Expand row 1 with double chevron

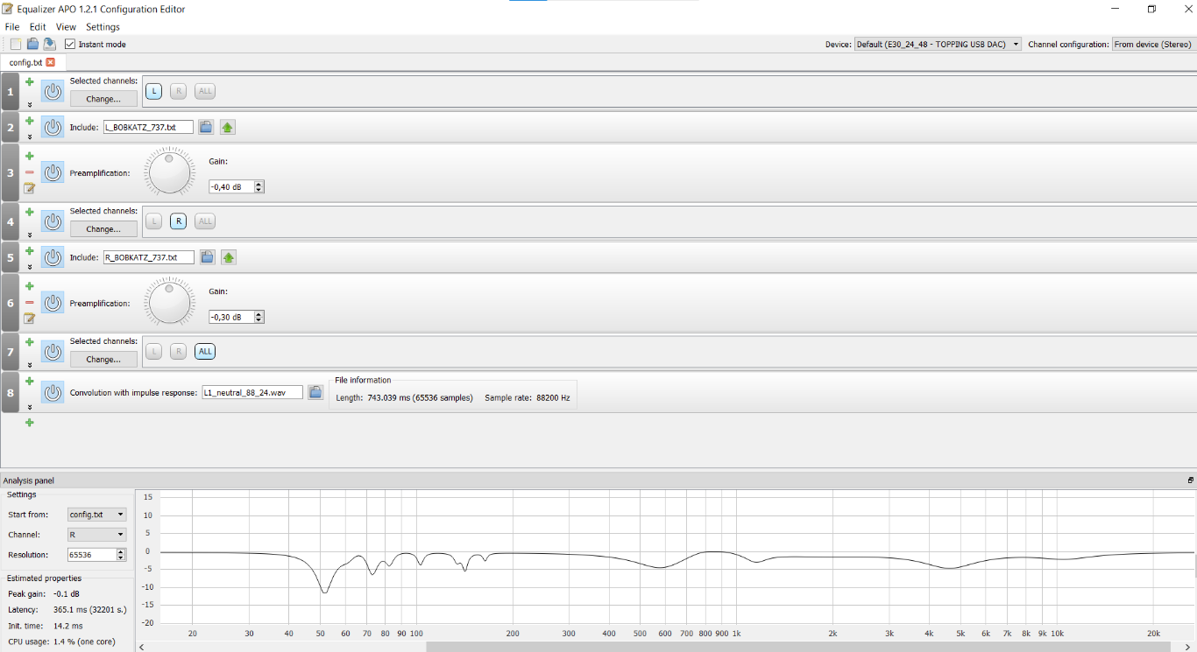click(x=29, y=104)
